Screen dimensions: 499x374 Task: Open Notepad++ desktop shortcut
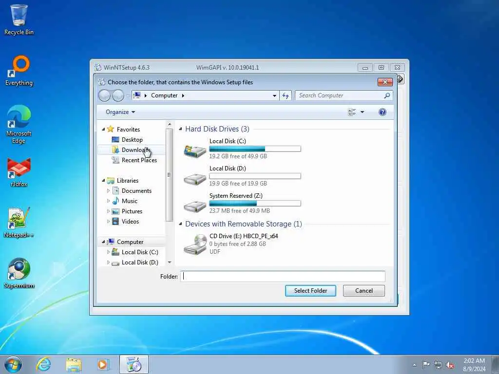(19, 223)
